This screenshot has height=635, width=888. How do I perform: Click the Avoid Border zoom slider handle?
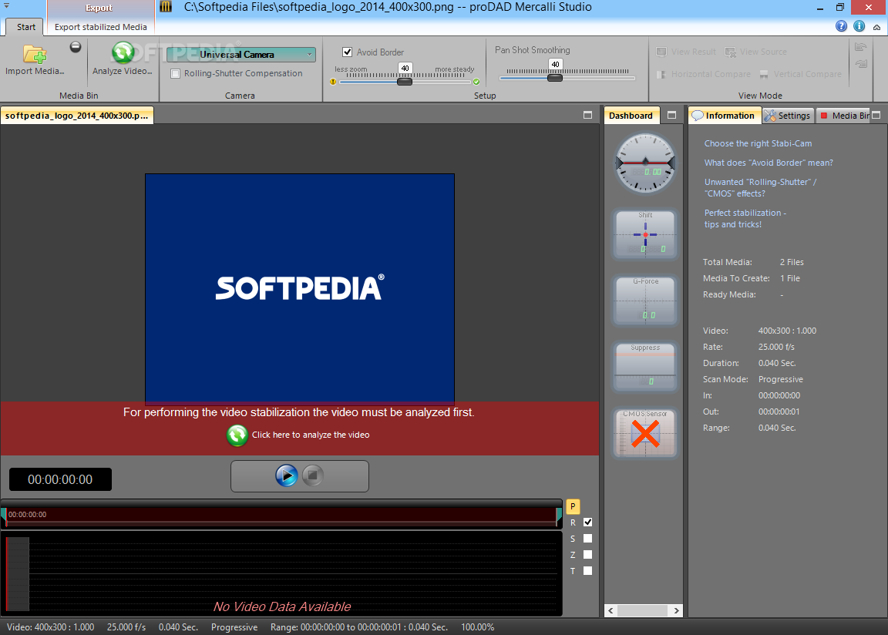click(x=405, y=82)
